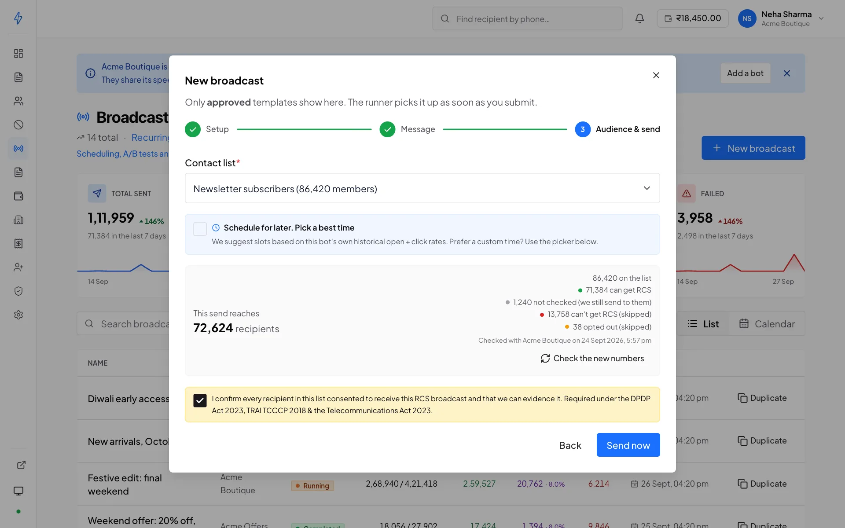Click the monitor icon in sidebar
Image resolution: width=845 pixels, height=528 pixels.
[18, 491]
